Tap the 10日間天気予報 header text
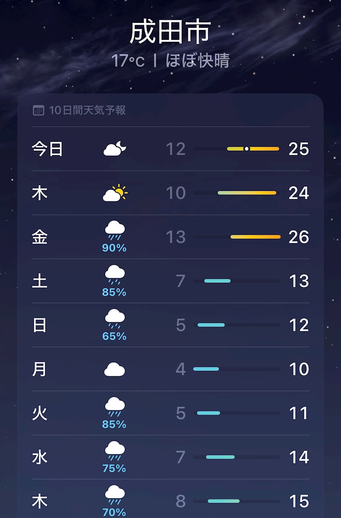The image size is (341, 518). (87, 110)
